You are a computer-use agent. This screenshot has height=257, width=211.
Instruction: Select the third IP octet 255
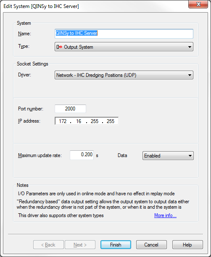[x=95, y=121]
